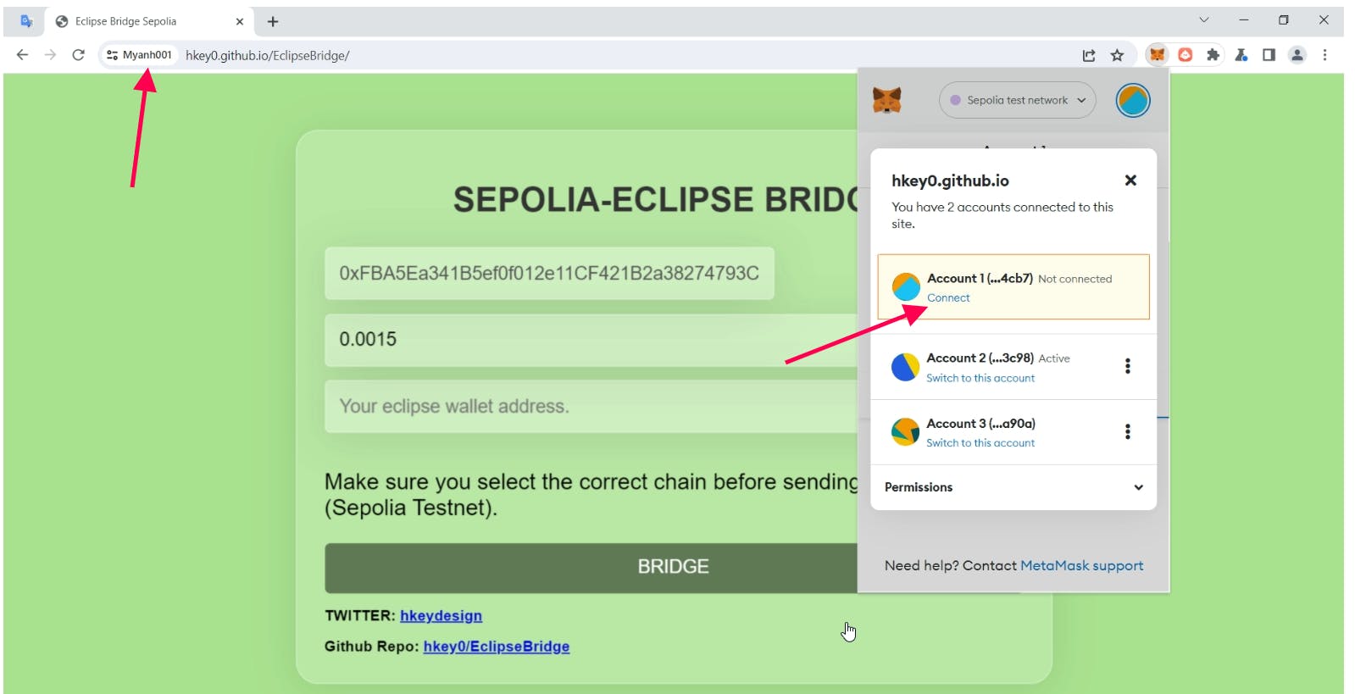This screenshot has height=694, width=1355.
Task: Switch to Account 3 via link
Action: tap(980, 443)
